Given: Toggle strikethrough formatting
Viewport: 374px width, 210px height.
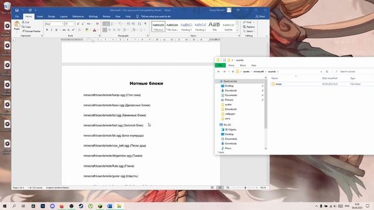Looking at the screenshot, I should tap(64, 30).
